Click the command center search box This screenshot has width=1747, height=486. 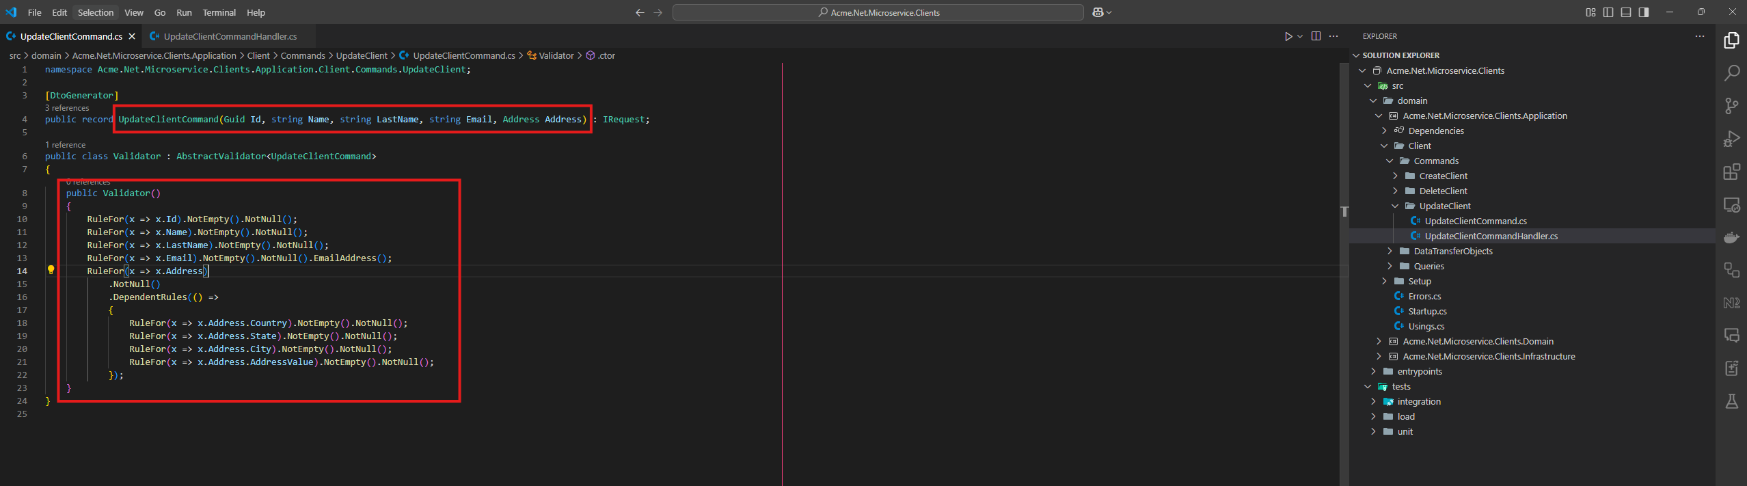pos(878,12)
